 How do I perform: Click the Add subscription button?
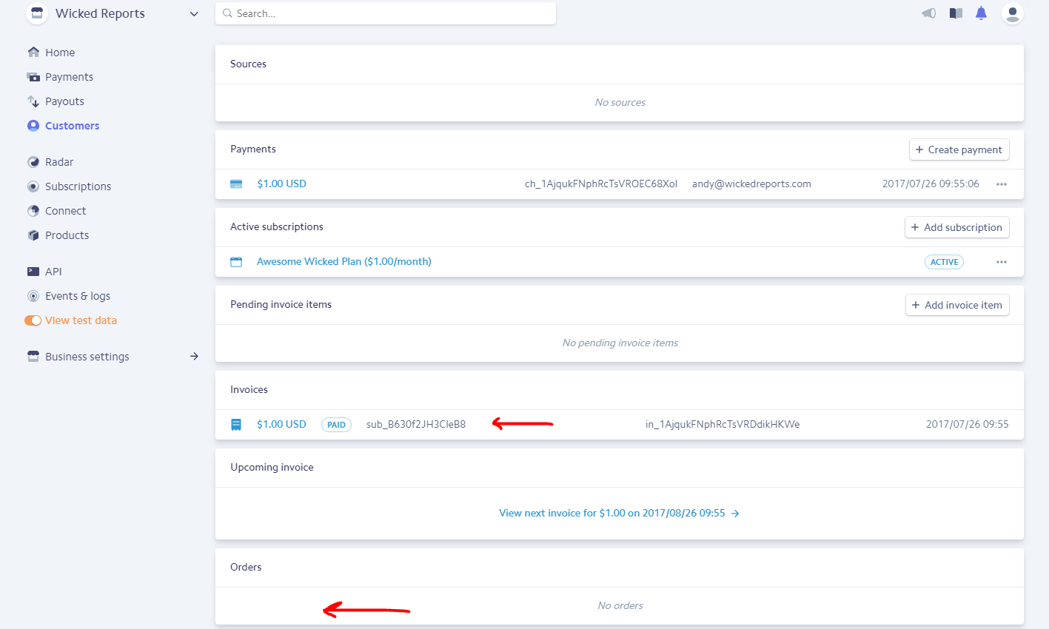coord(956,227)
